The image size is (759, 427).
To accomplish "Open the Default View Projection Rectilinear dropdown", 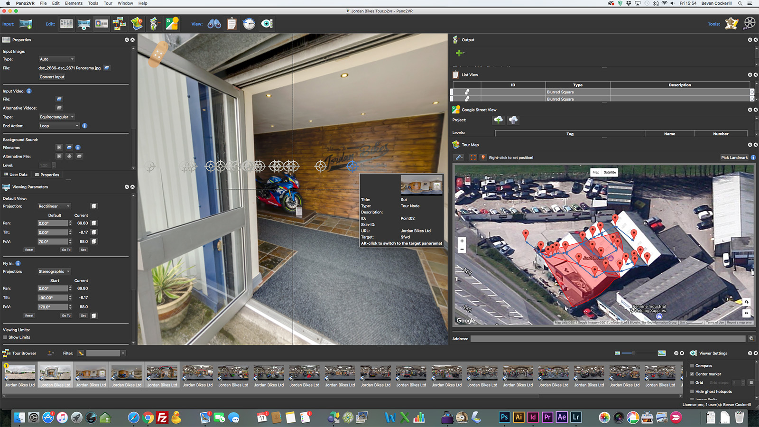I will click(x=54, y=206).
